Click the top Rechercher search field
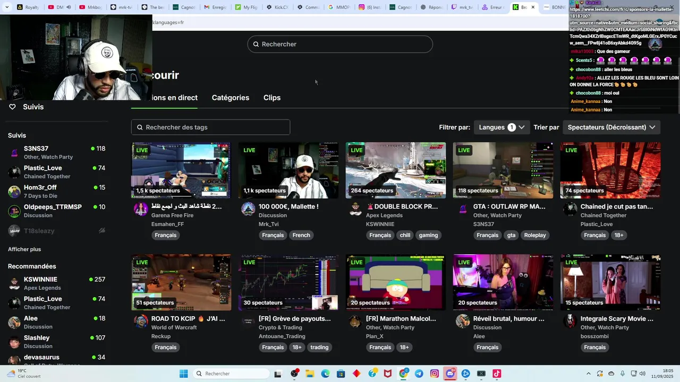680x382 pixels. click(340, 44)
